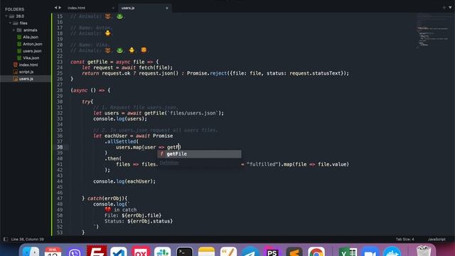Open PhpStorm from the dock
Screen dimensions: 455x256
pyautogui.click(x=272, y=251)
